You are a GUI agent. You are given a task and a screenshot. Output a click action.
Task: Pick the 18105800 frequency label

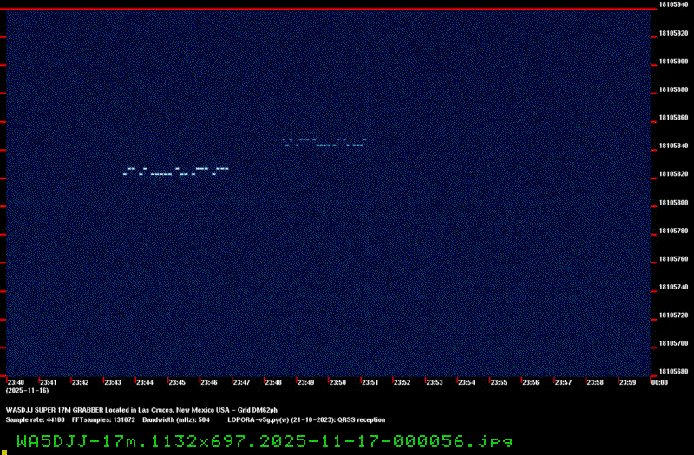[674, 203]
